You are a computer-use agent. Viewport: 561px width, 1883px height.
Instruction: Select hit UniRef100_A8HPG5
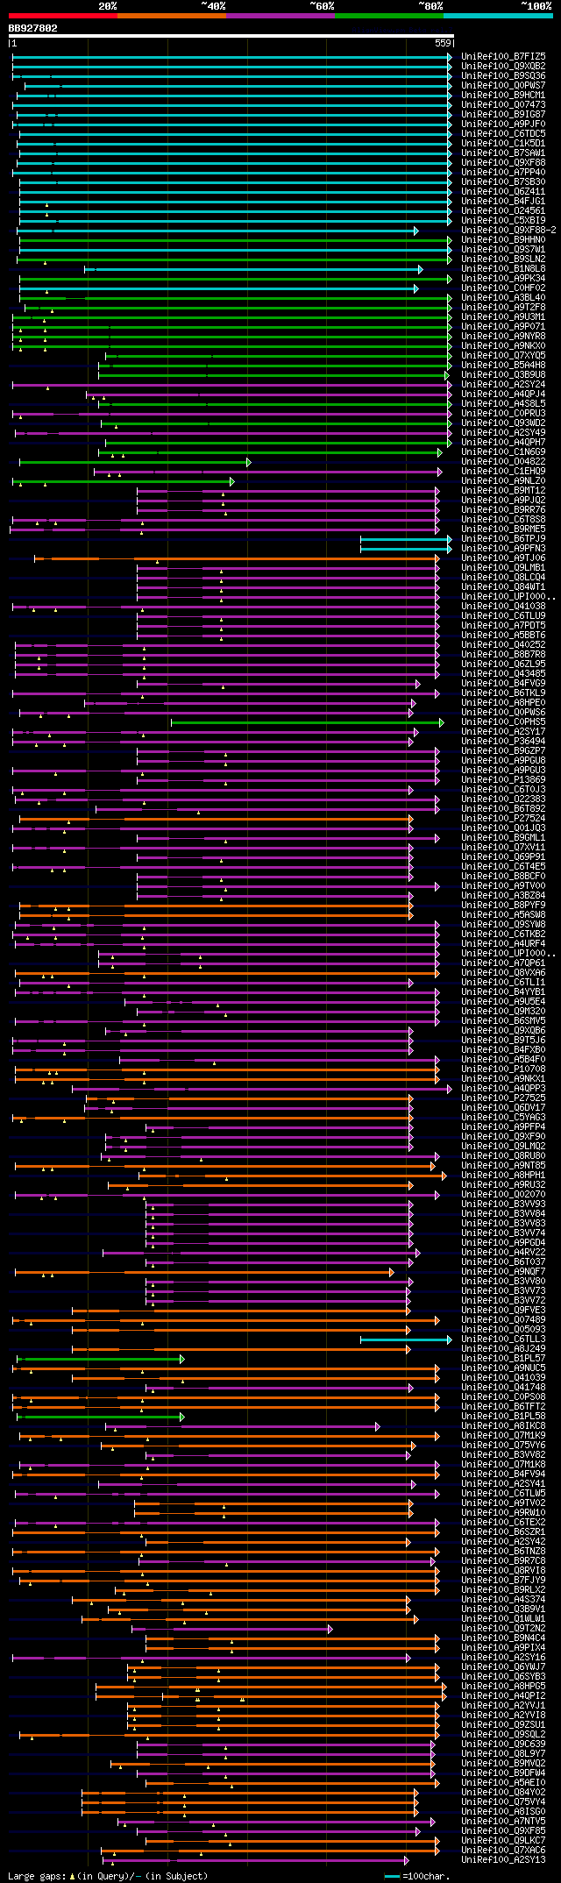coord(503,1686)
